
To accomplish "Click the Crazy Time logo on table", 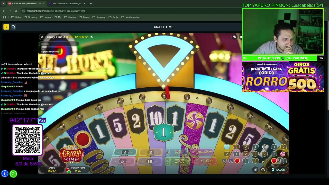I will tap(71, 155).
